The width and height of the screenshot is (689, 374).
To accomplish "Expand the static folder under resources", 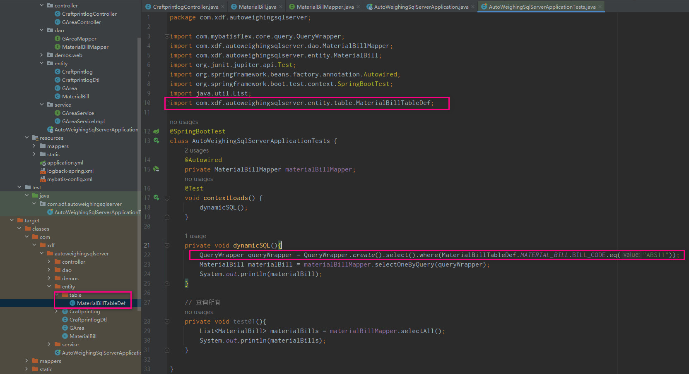I will tap(34, 154).
